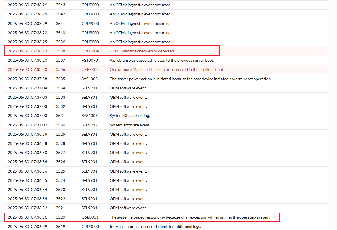Click the OSE0001 message ID code
337x230 pixels.
point(90,217)
